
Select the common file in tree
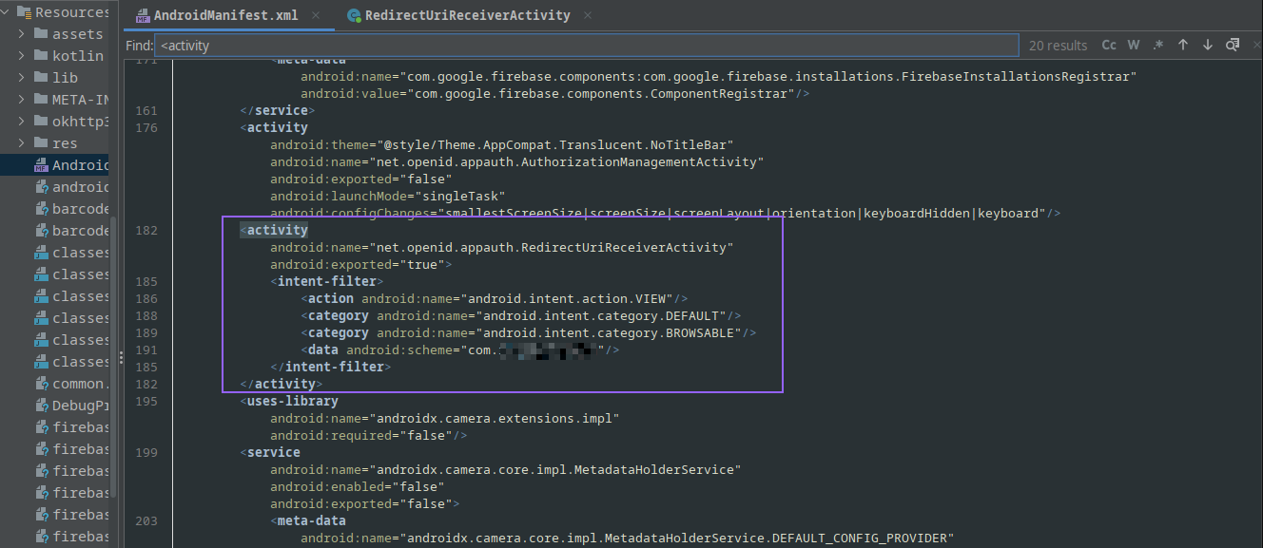pyautogui.click(x=80, y=384)
